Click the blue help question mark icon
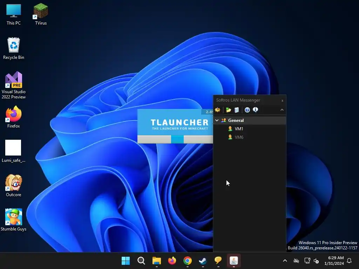 [x=247, y=110]
